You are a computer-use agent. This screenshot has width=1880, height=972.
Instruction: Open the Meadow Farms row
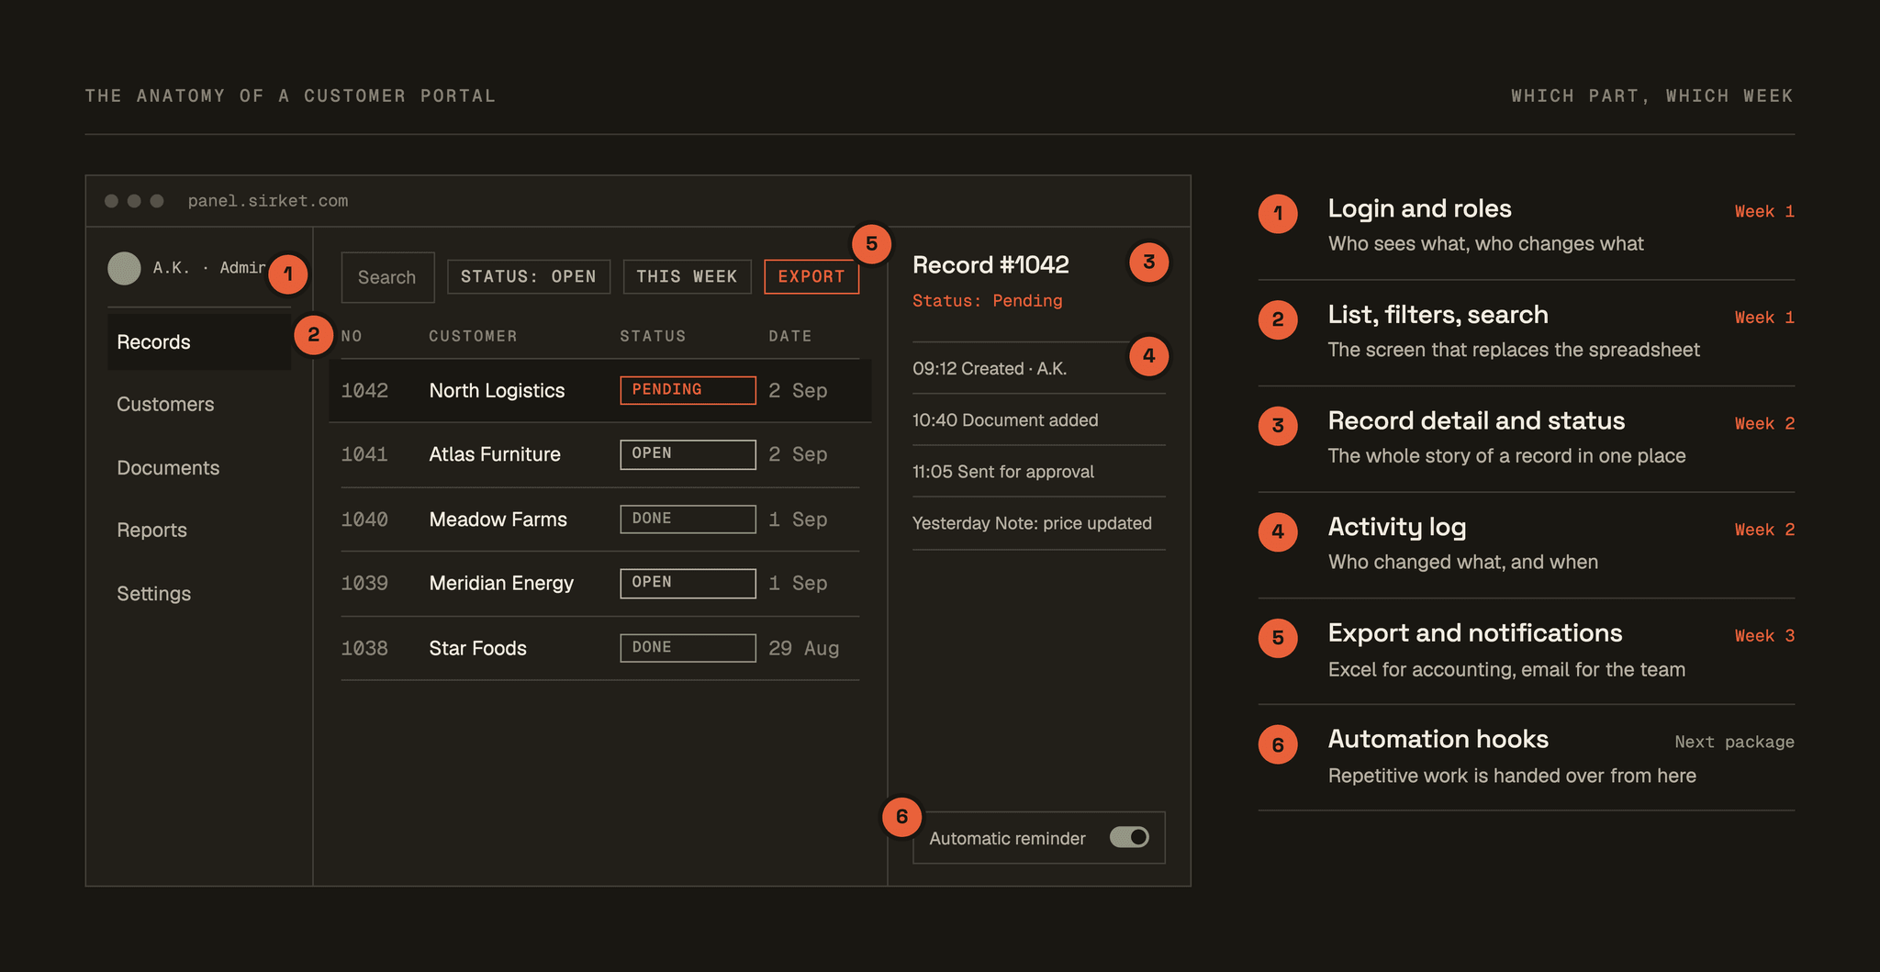600,520
